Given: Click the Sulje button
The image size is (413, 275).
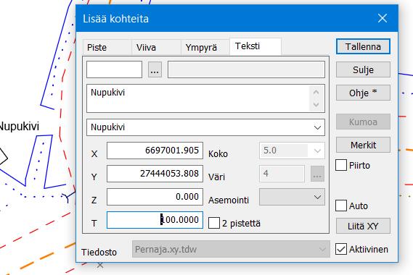Looking at the screenshot, I should [x=363, y=69].
